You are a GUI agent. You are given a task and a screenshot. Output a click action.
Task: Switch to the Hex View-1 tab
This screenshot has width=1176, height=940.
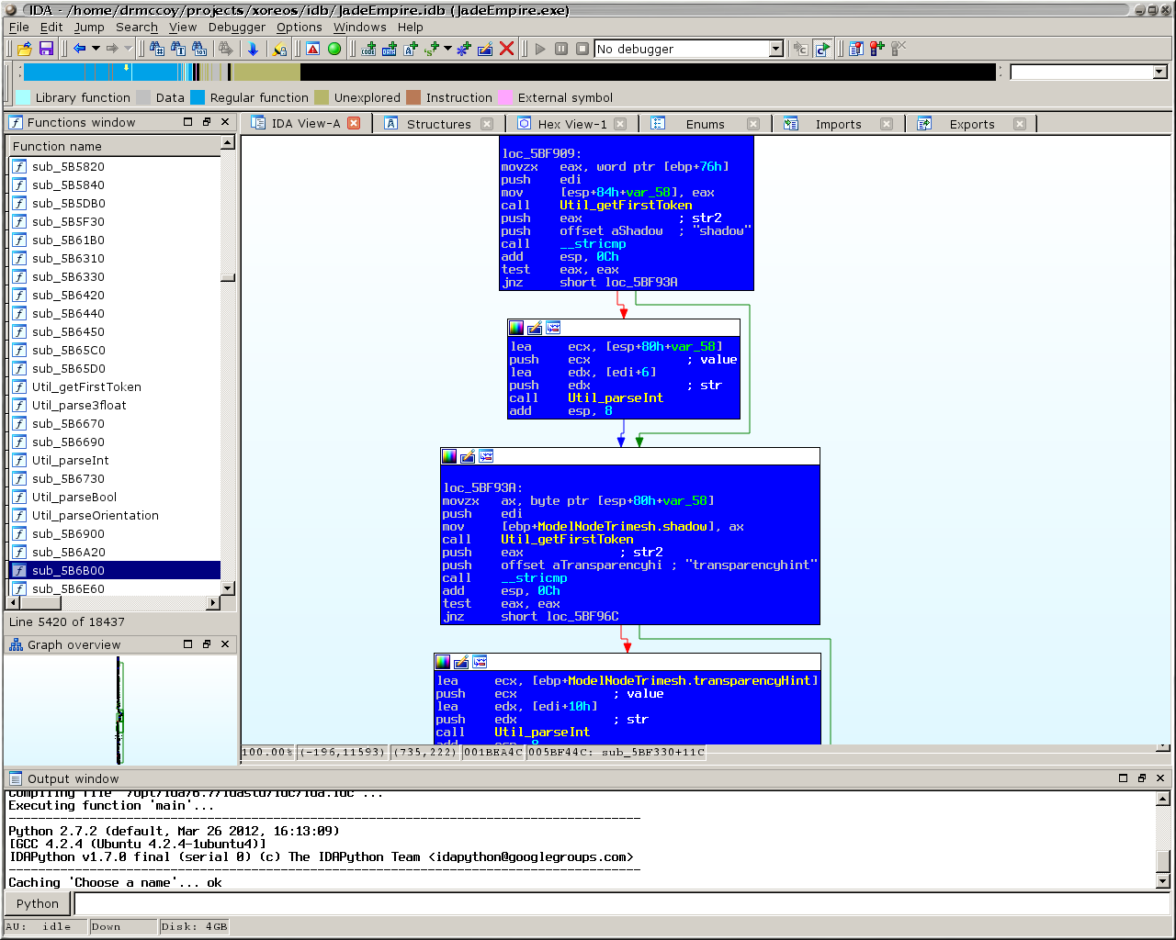coord(572,124)
